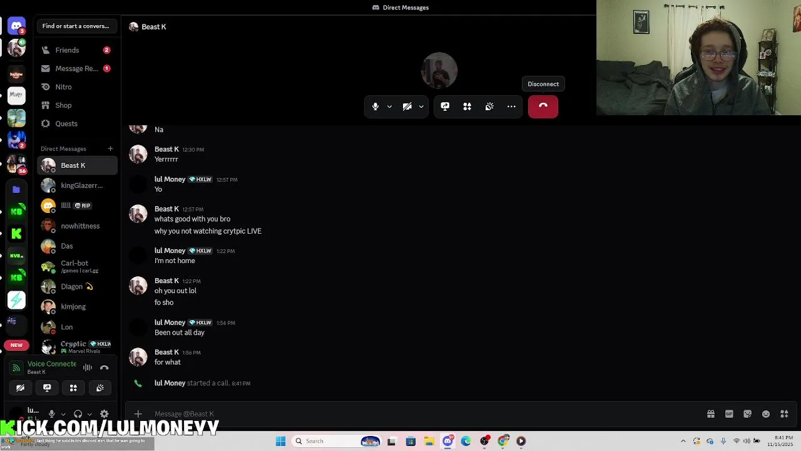The width and height of the screenshot is (801, 451).
Task: Open the Shop page
Action: (76, 105)
